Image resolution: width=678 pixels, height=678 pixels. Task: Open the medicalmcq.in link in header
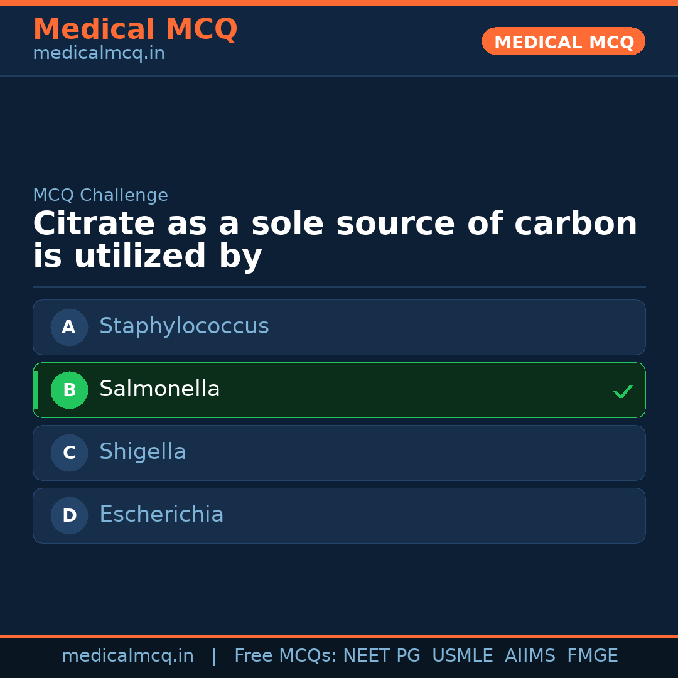point(99,53)
